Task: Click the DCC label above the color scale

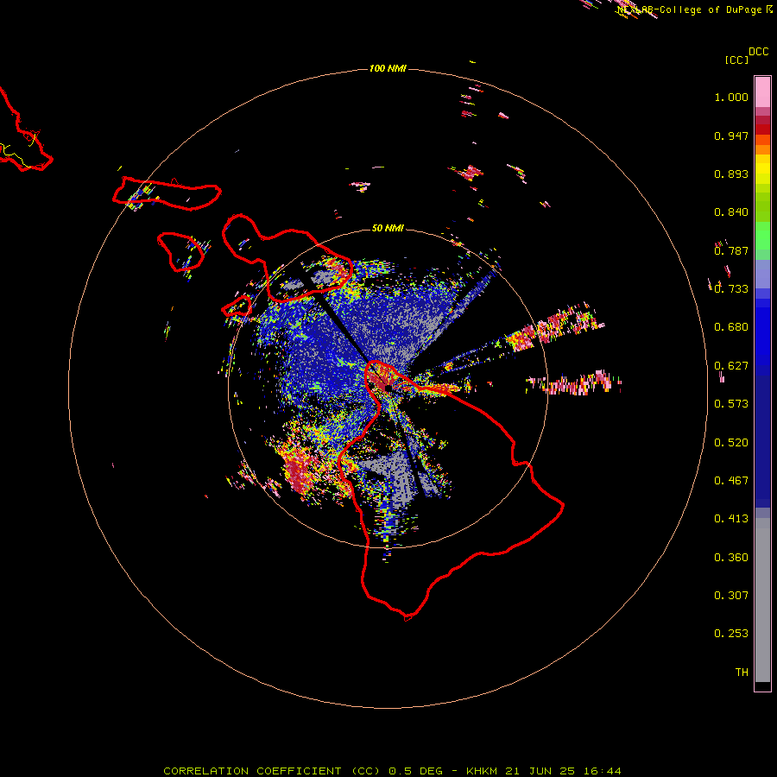Action: pos(759,52)
